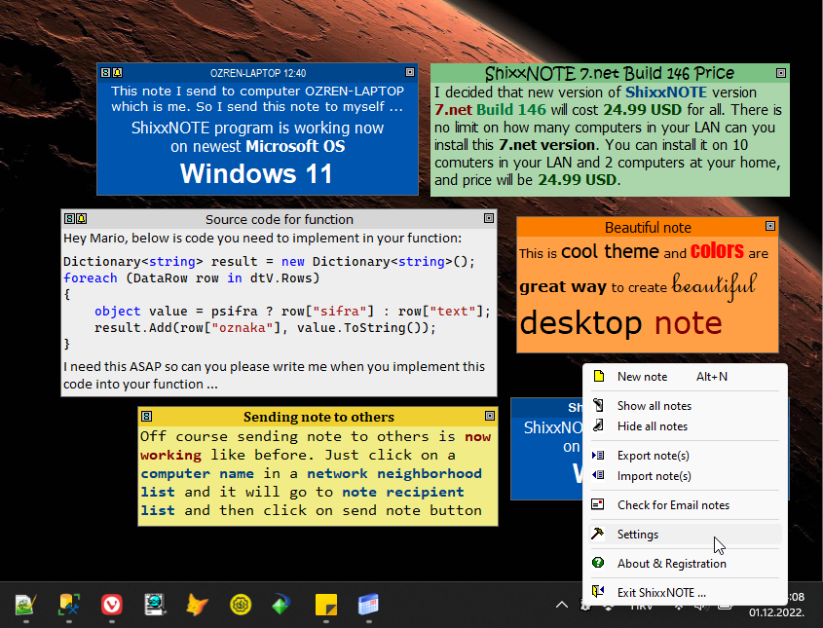823x628 pixels.
Task: Click the note menu icon on Sending note
Action: click(145, 417)
